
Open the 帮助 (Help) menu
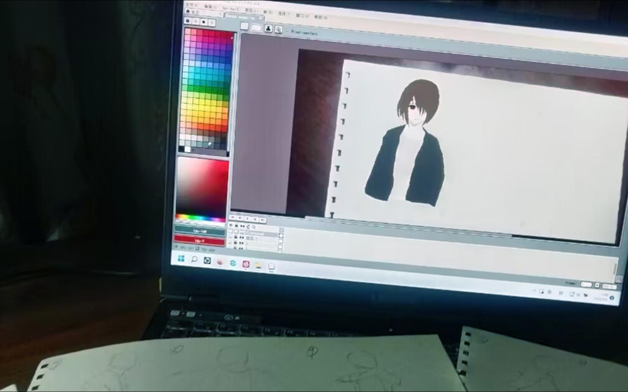coord(321,17)
